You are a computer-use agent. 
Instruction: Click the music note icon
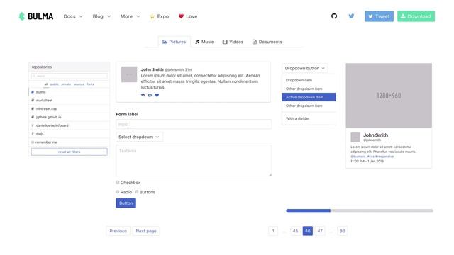coord(197,42)
